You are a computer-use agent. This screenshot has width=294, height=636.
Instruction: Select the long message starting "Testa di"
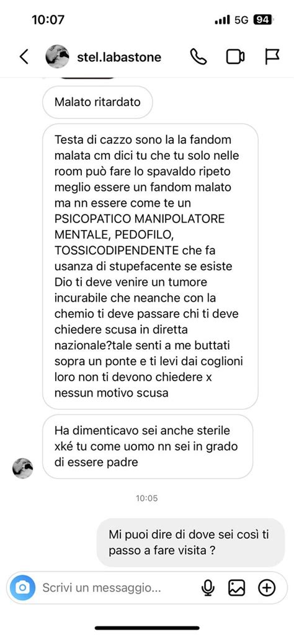coord(150,267)
